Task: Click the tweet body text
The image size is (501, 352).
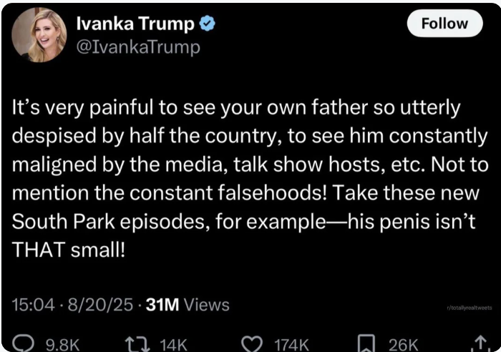Action: click(x=250, y=179)
